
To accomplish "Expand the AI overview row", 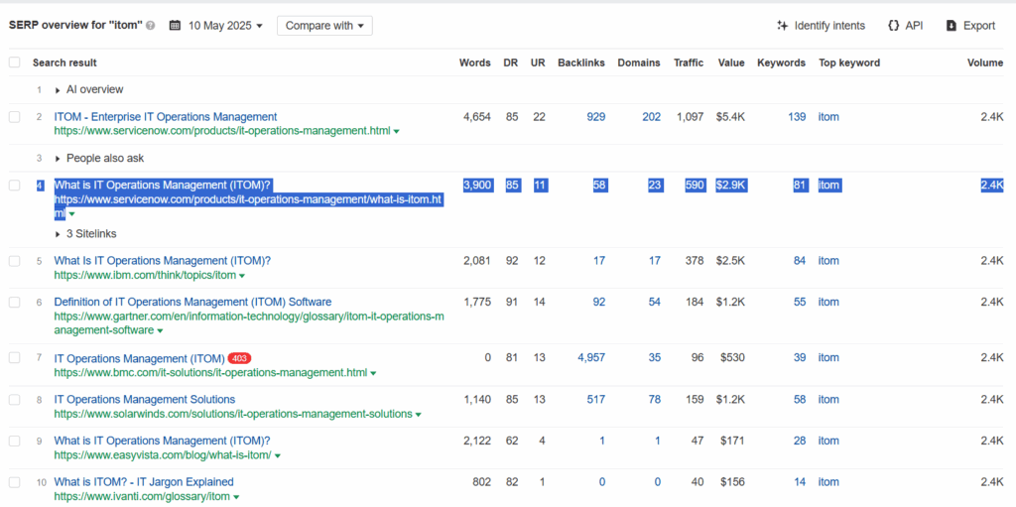I will 58,89.
